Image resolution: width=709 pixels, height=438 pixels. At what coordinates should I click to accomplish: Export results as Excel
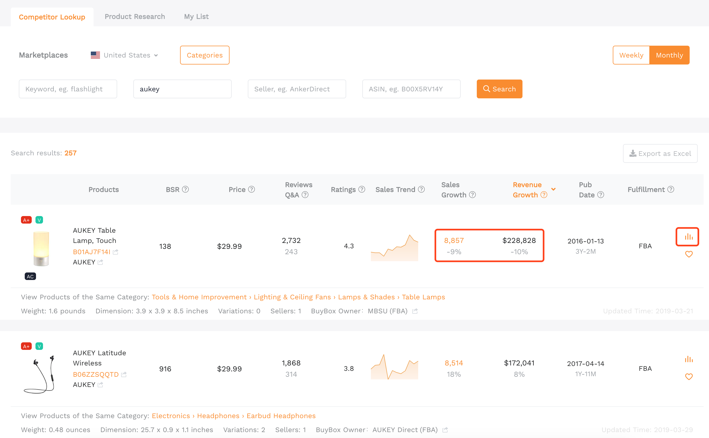coord(660,153)
